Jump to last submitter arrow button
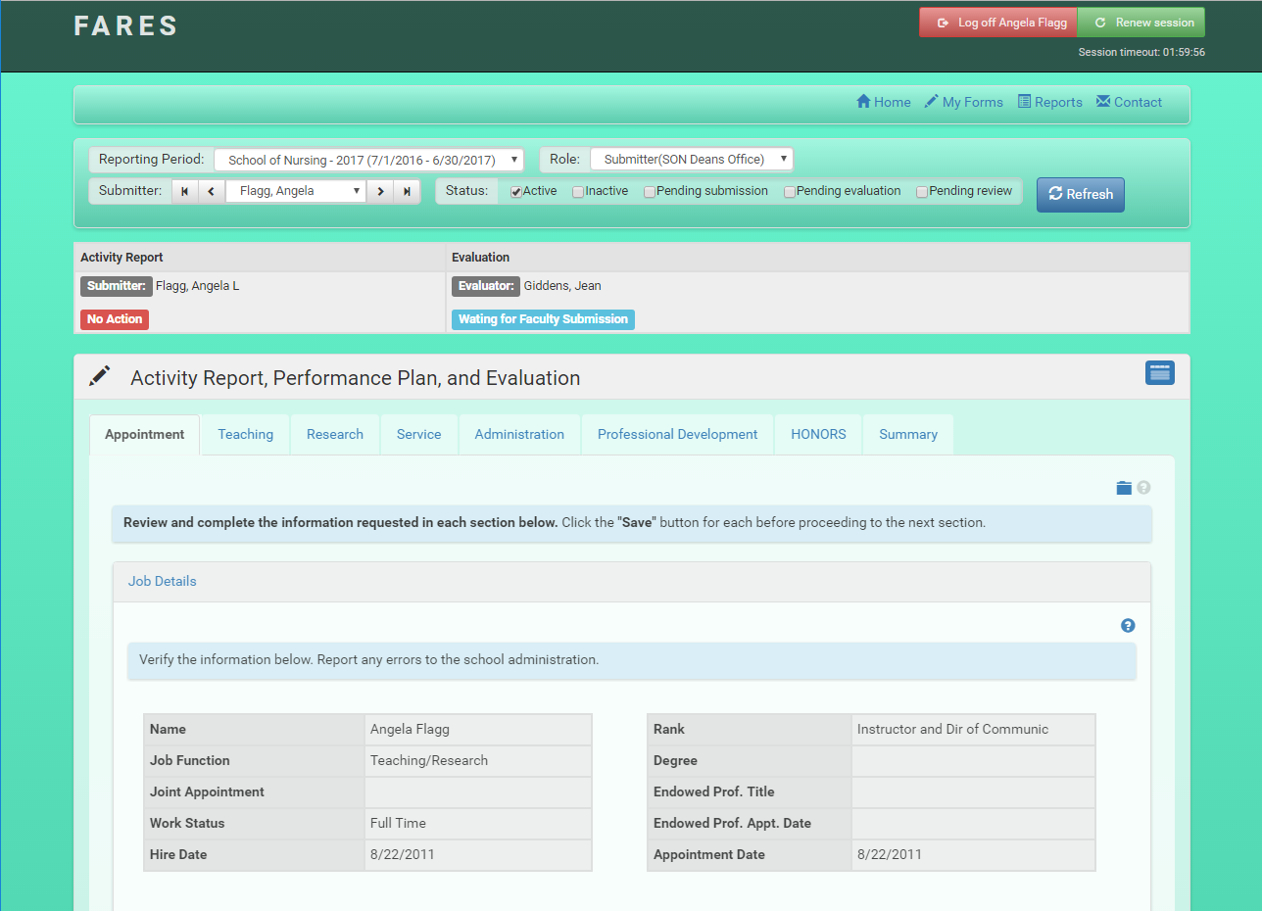1262x911 pixels. click(x=408, y=192)
